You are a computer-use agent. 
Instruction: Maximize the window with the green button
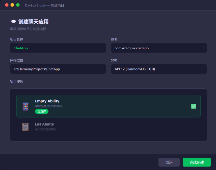point(18,5)
